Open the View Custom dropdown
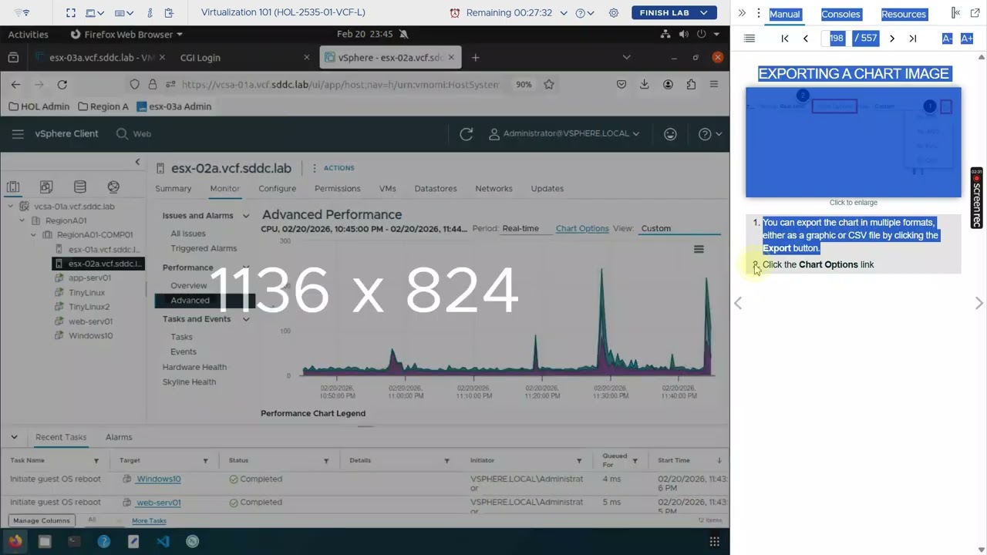Viewport: 987px width, 555px height. tap(680, 229)
